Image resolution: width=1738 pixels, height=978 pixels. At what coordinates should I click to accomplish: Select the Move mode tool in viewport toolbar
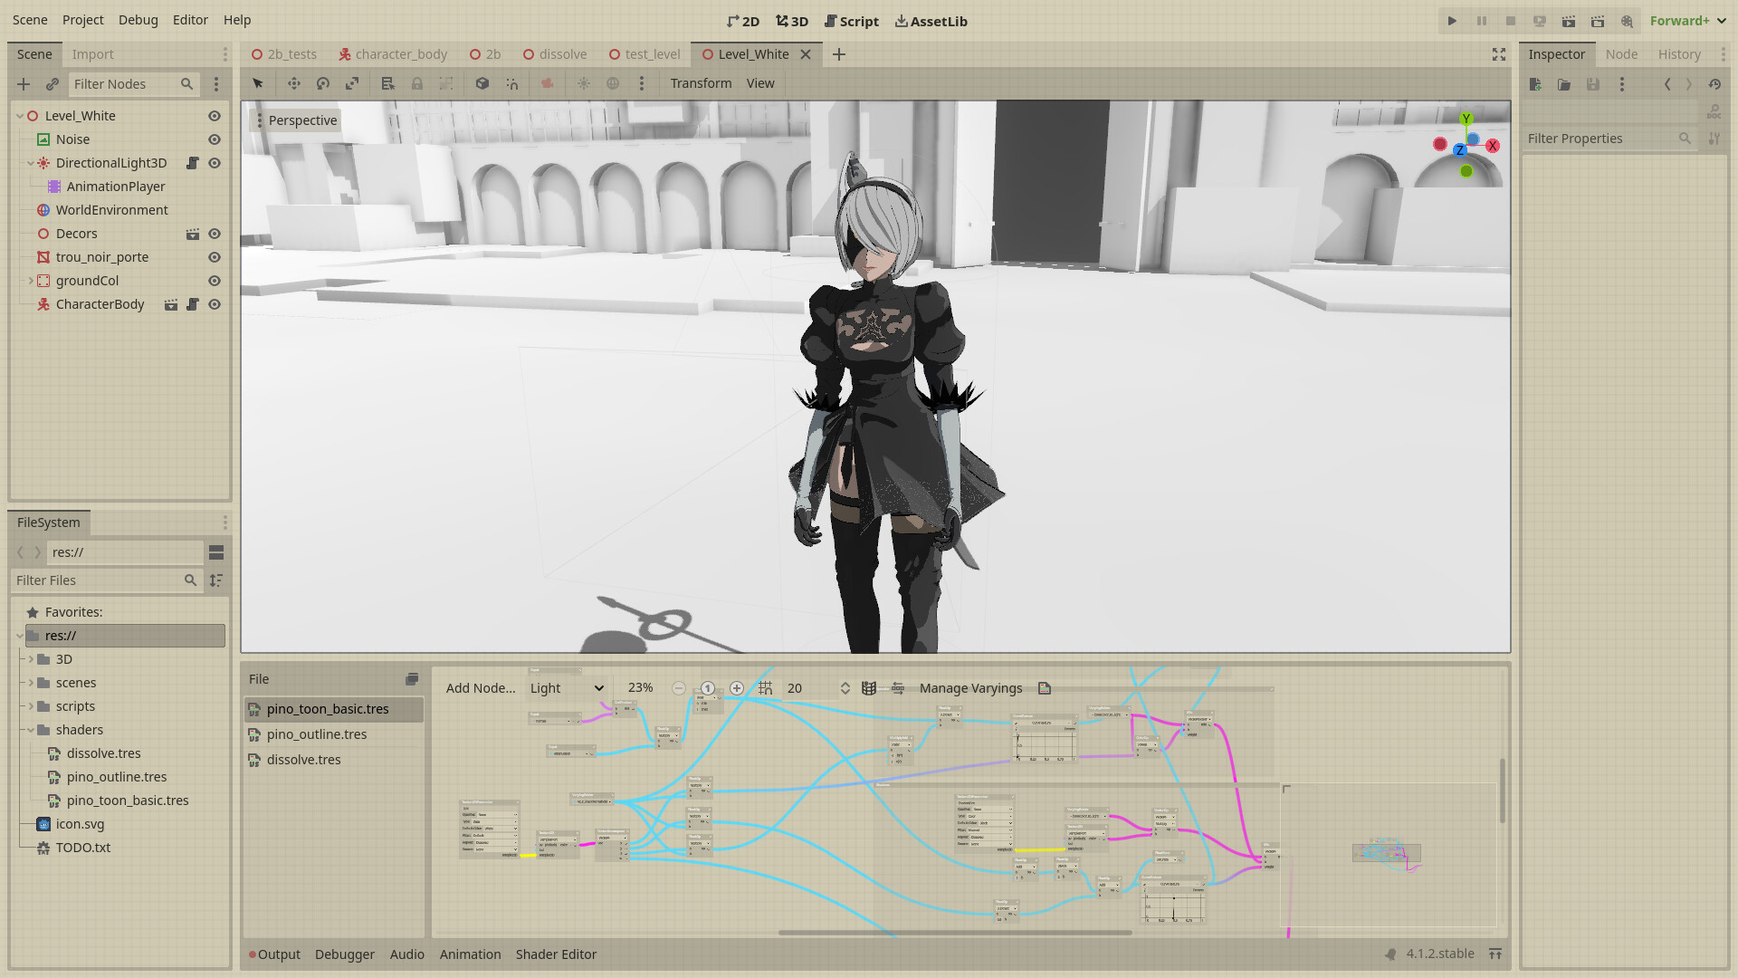(x=294, y=83)
